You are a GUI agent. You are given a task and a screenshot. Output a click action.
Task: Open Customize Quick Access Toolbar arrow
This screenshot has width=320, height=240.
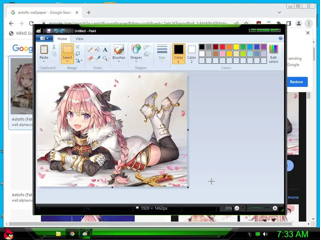[68, 31]
